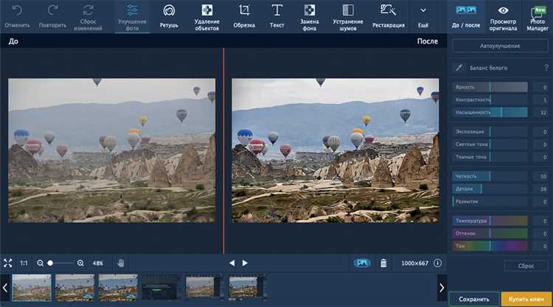Click Просмотр оригинала eye icon
This screenshot has height=307, width=553.
click(x=503, y=10)
